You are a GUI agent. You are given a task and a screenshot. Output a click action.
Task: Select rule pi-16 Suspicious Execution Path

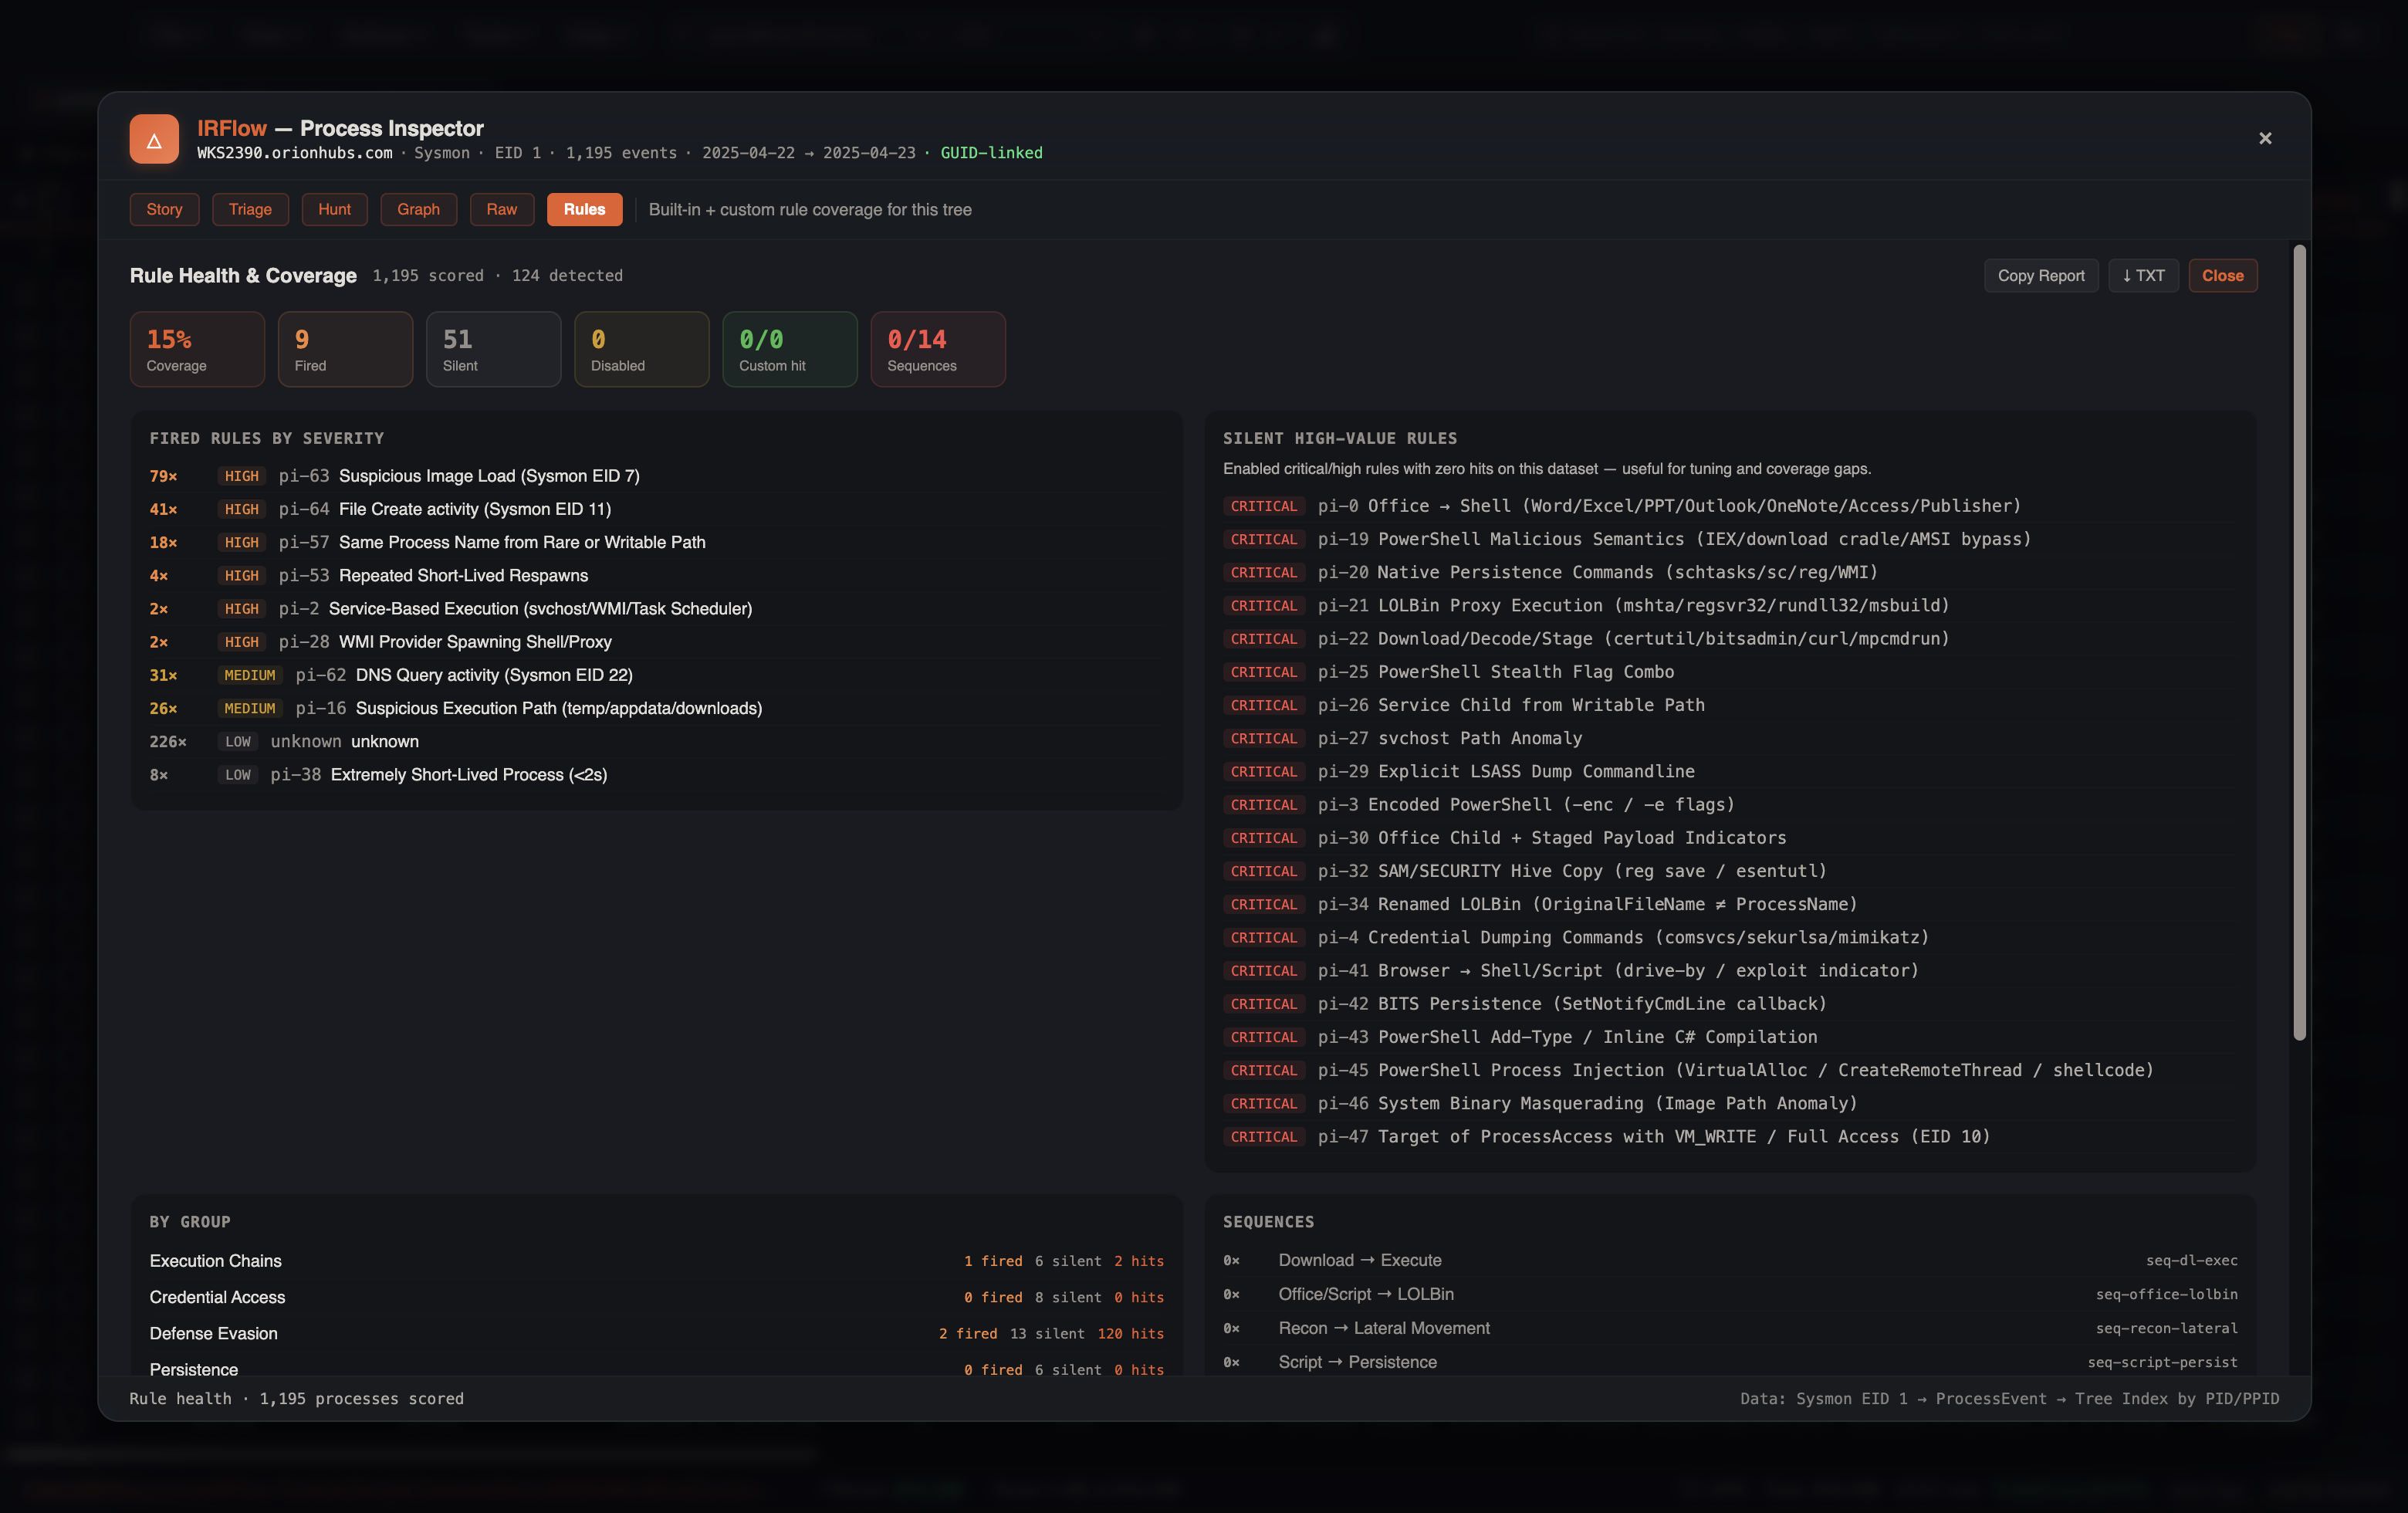point(656,708)
